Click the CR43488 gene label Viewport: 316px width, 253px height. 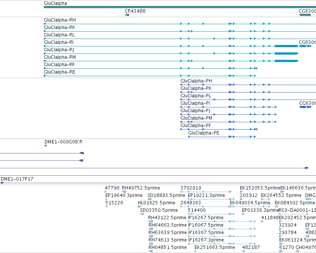click(x=135, y=11)
